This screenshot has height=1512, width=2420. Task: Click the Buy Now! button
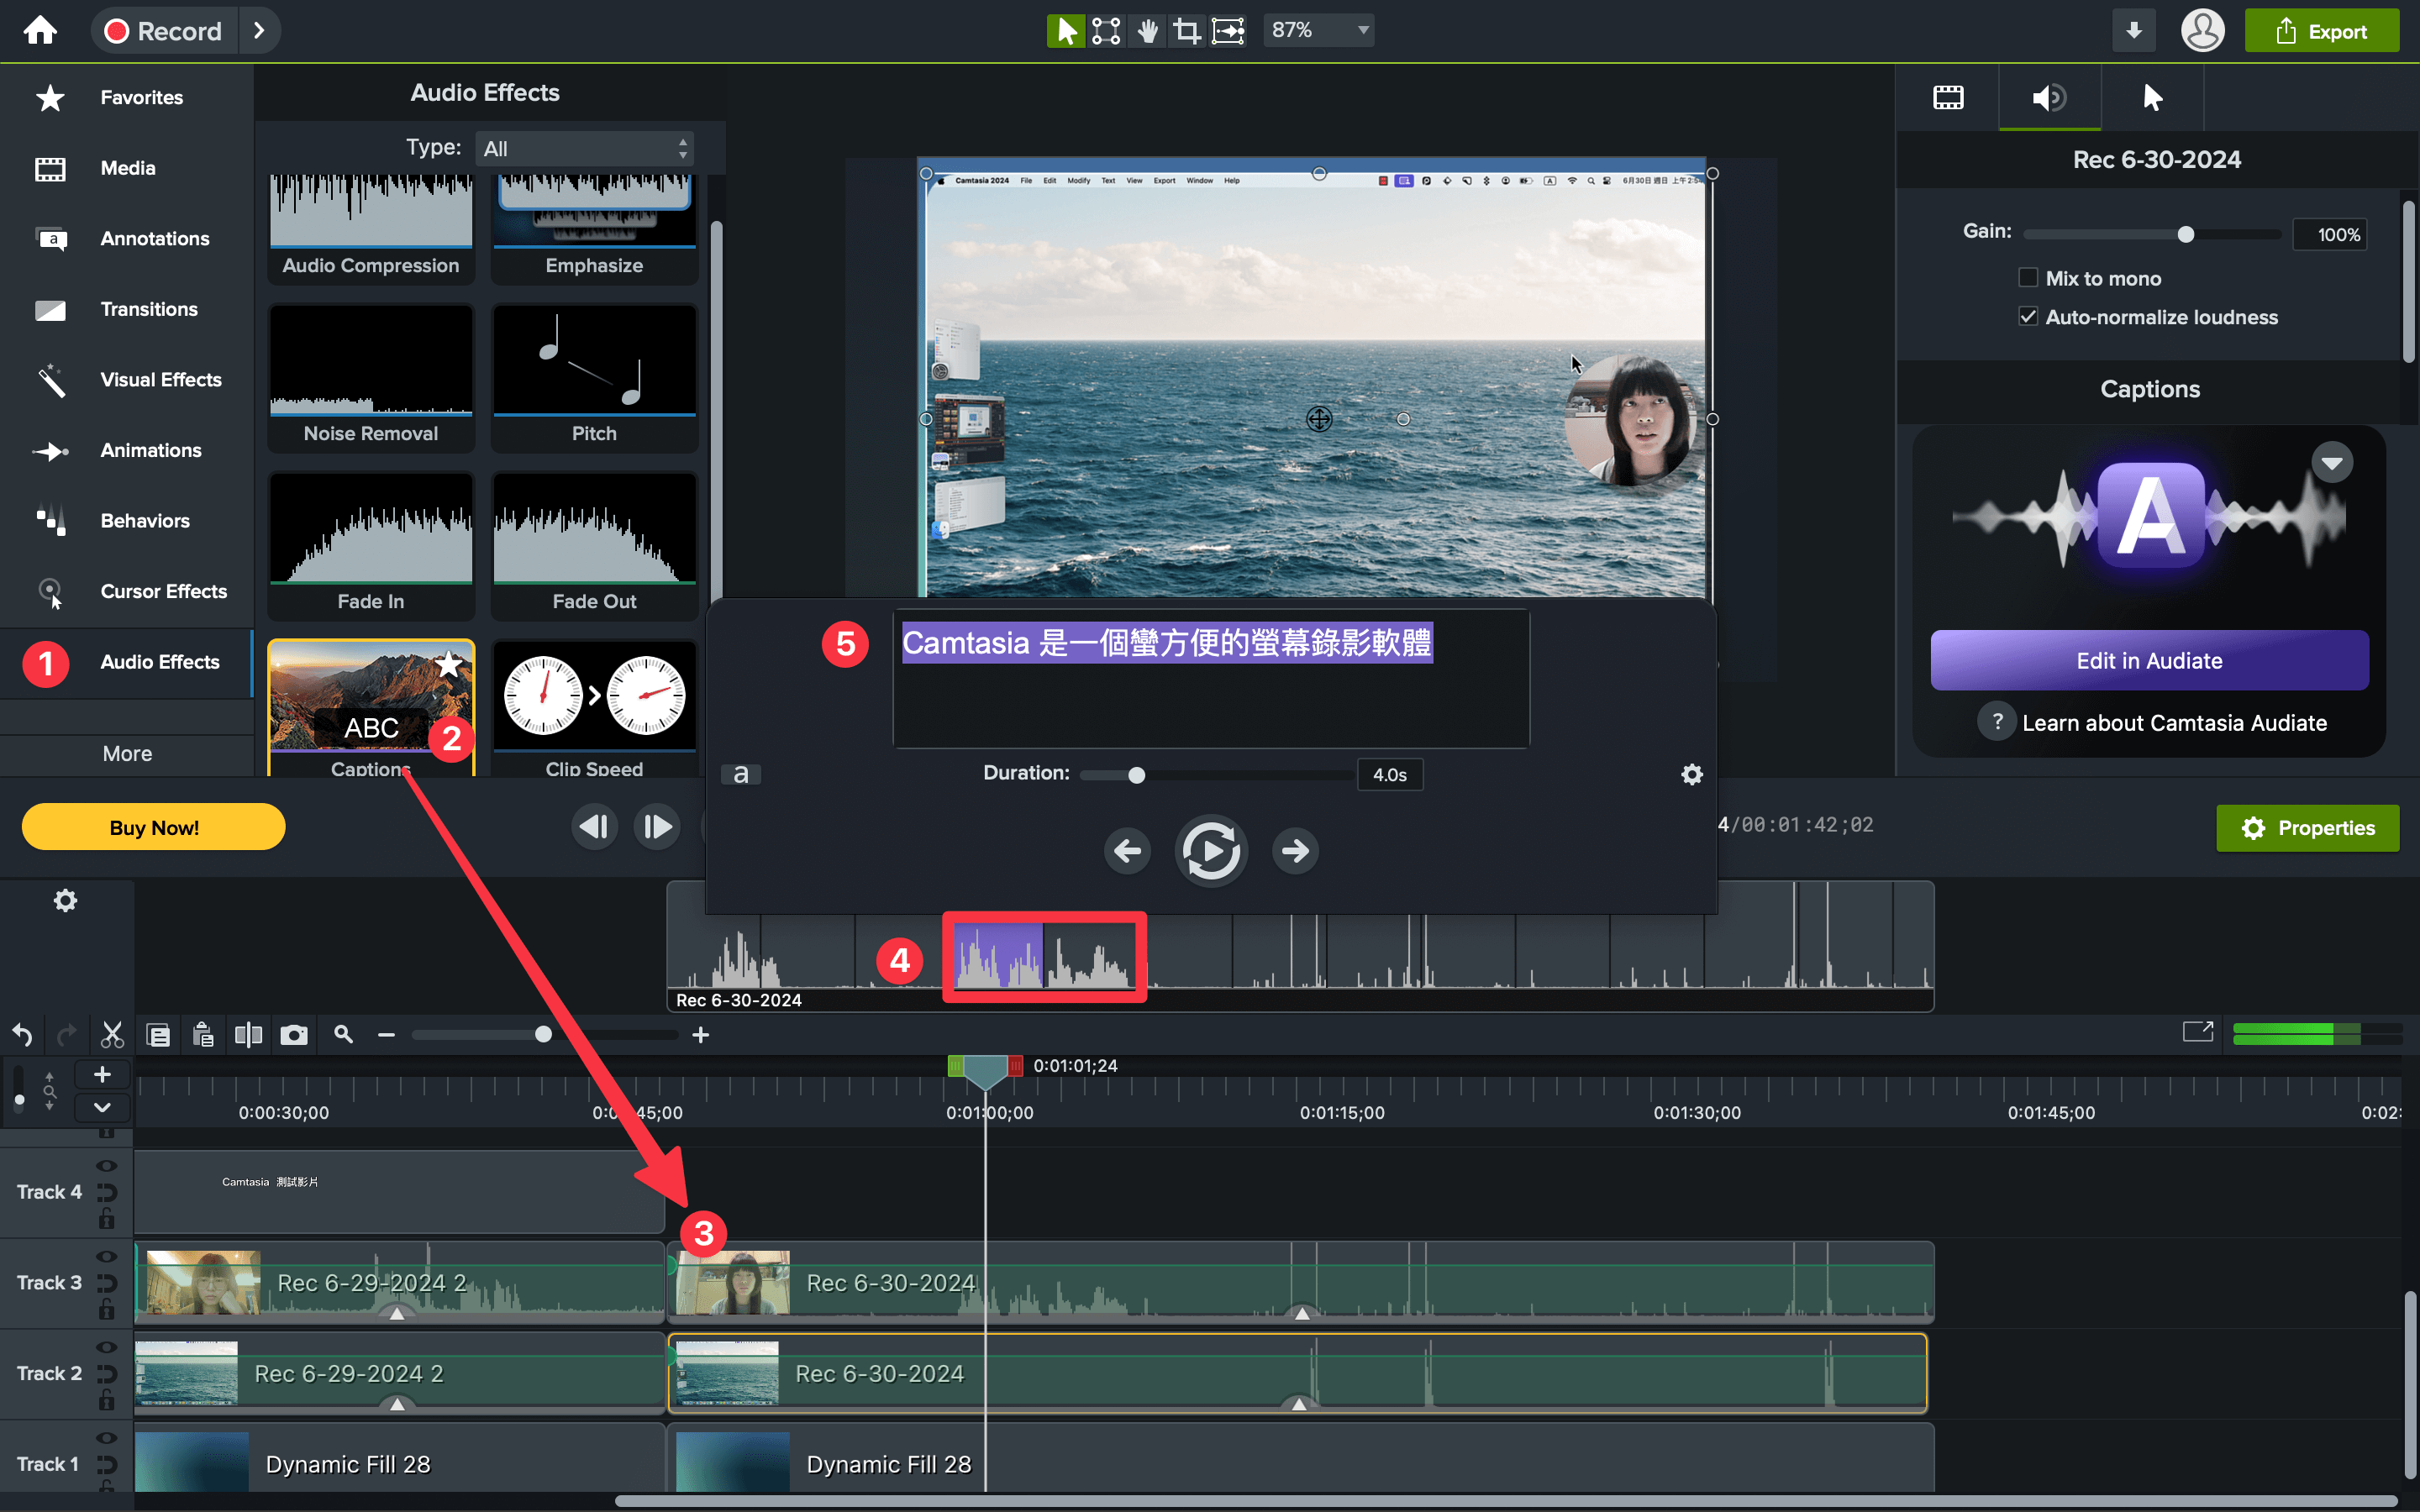(153, 827)
